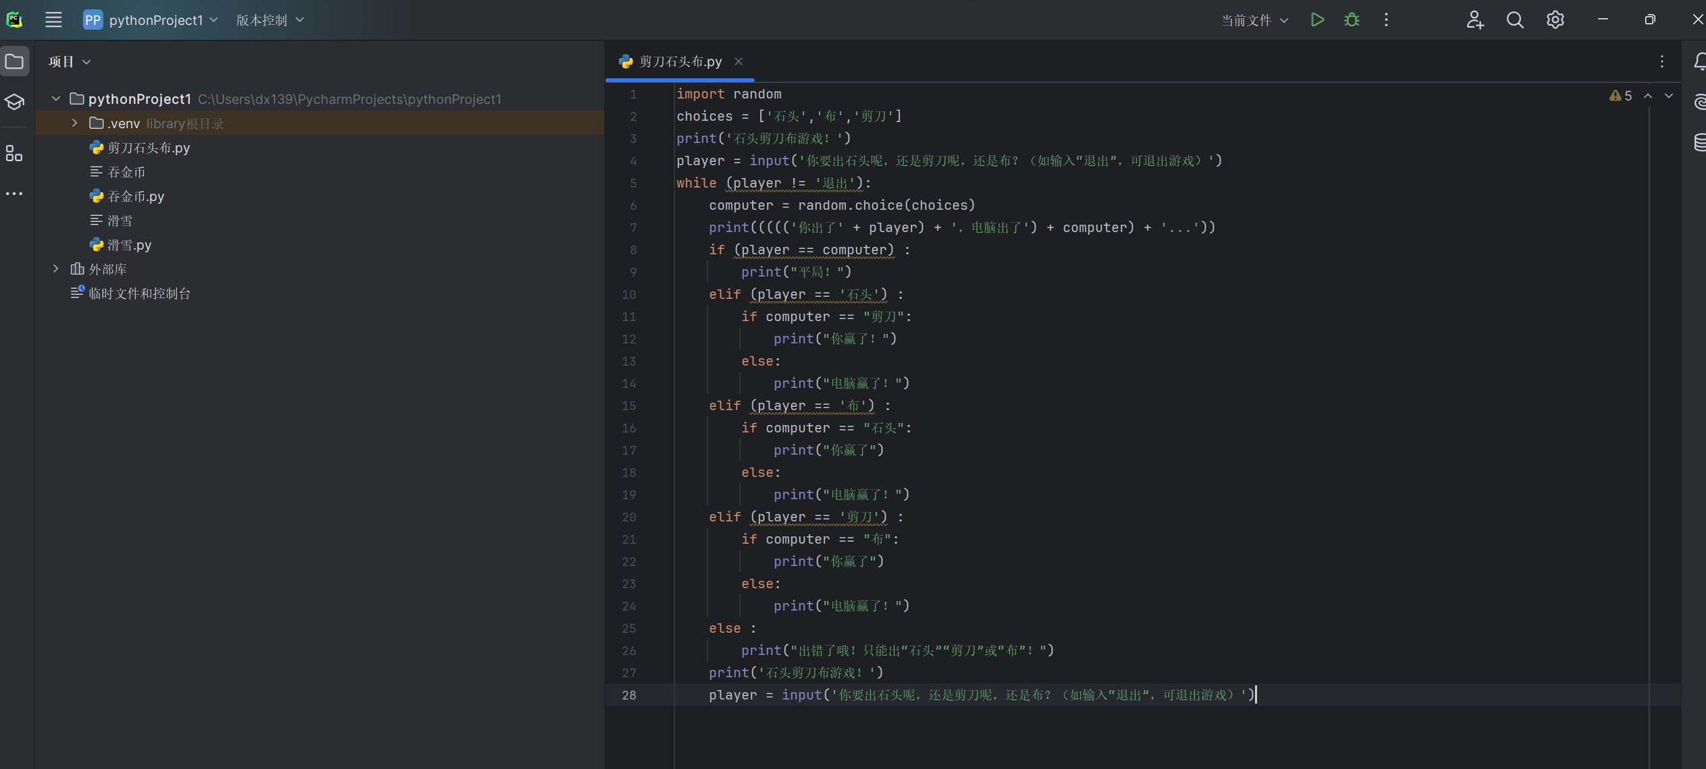Image resolution: width=1706 pixels, height=769 pixels.
Task: Jump to next highlighted problem arrow
Action: 1669,96
